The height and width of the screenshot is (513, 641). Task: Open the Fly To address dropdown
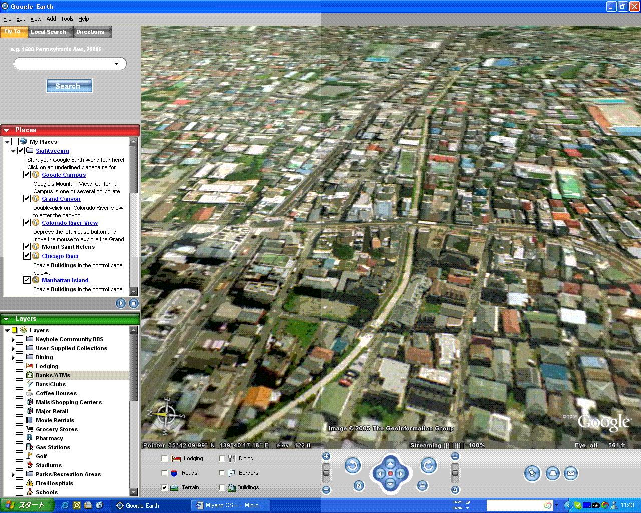point(117,64)
